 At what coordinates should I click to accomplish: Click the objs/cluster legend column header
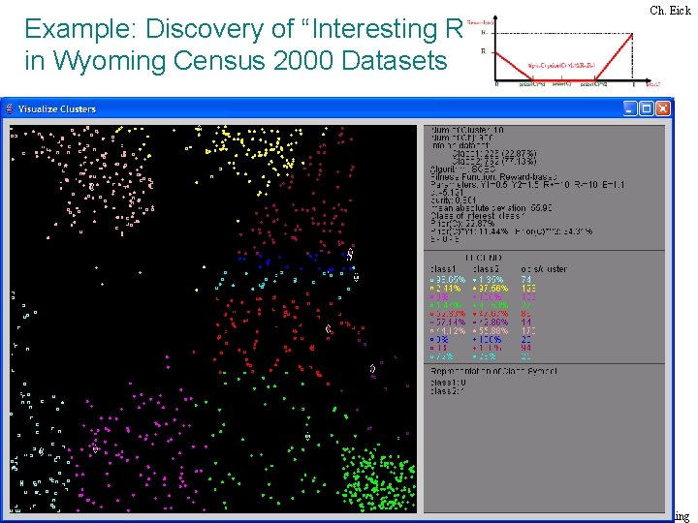pyautogui.click(x=544, y=269)
